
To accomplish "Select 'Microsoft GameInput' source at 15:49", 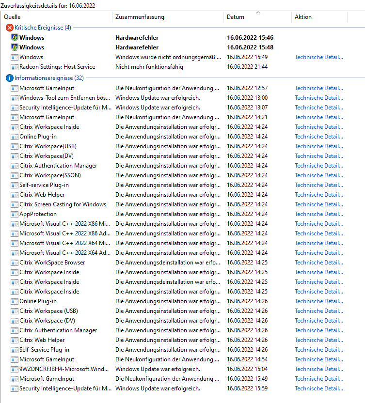I will (x=47, y=379).
